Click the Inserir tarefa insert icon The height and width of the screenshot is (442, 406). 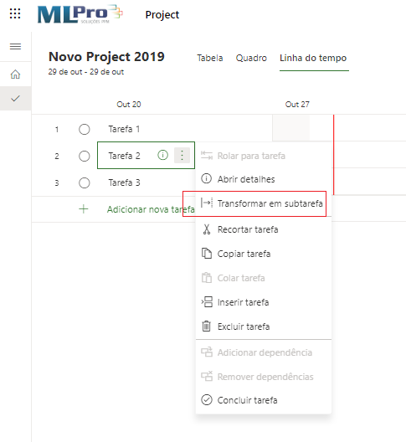click(207, 302)
